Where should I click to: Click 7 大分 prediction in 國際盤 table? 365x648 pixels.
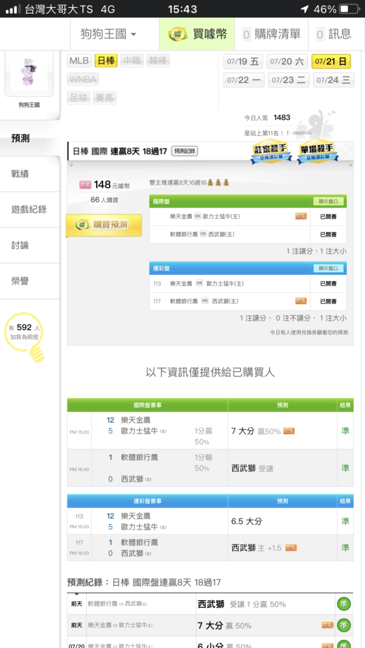coord(243,431)
